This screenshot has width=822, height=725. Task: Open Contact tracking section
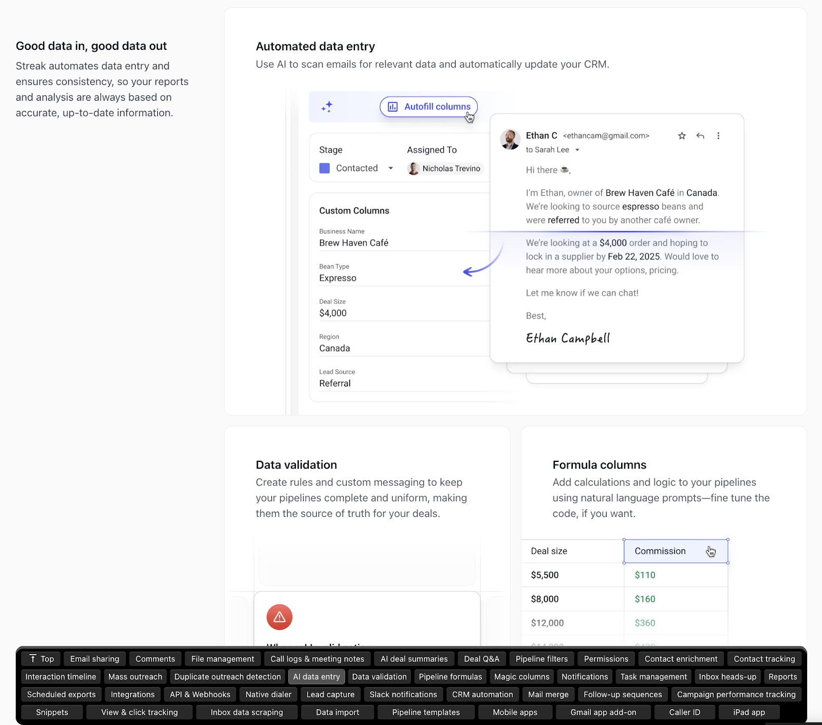click(x=764, y=659)
